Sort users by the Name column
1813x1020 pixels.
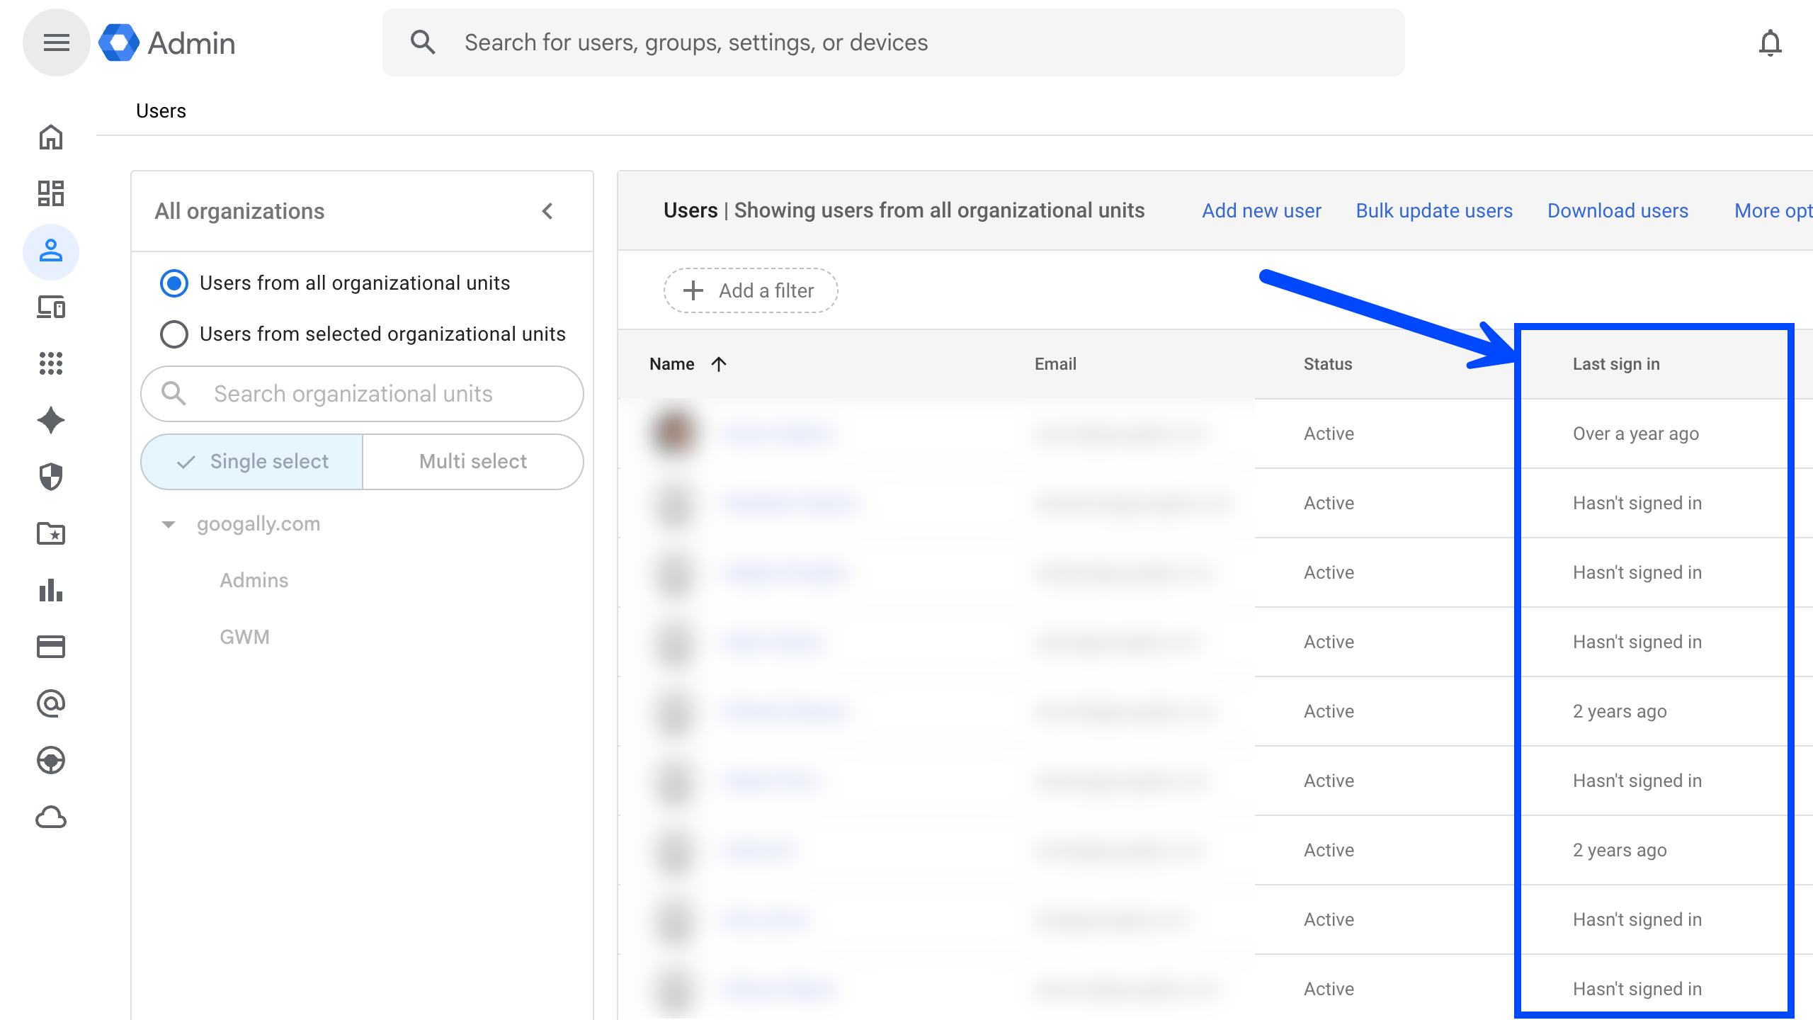coord(672,364)
